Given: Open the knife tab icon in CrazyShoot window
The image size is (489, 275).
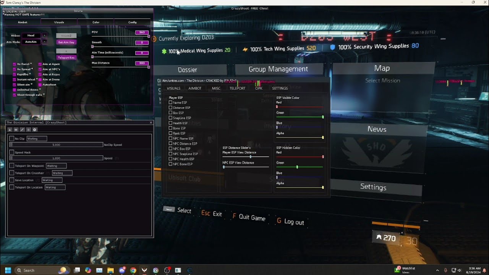Looking at the screenshot, I should (22, 130).
